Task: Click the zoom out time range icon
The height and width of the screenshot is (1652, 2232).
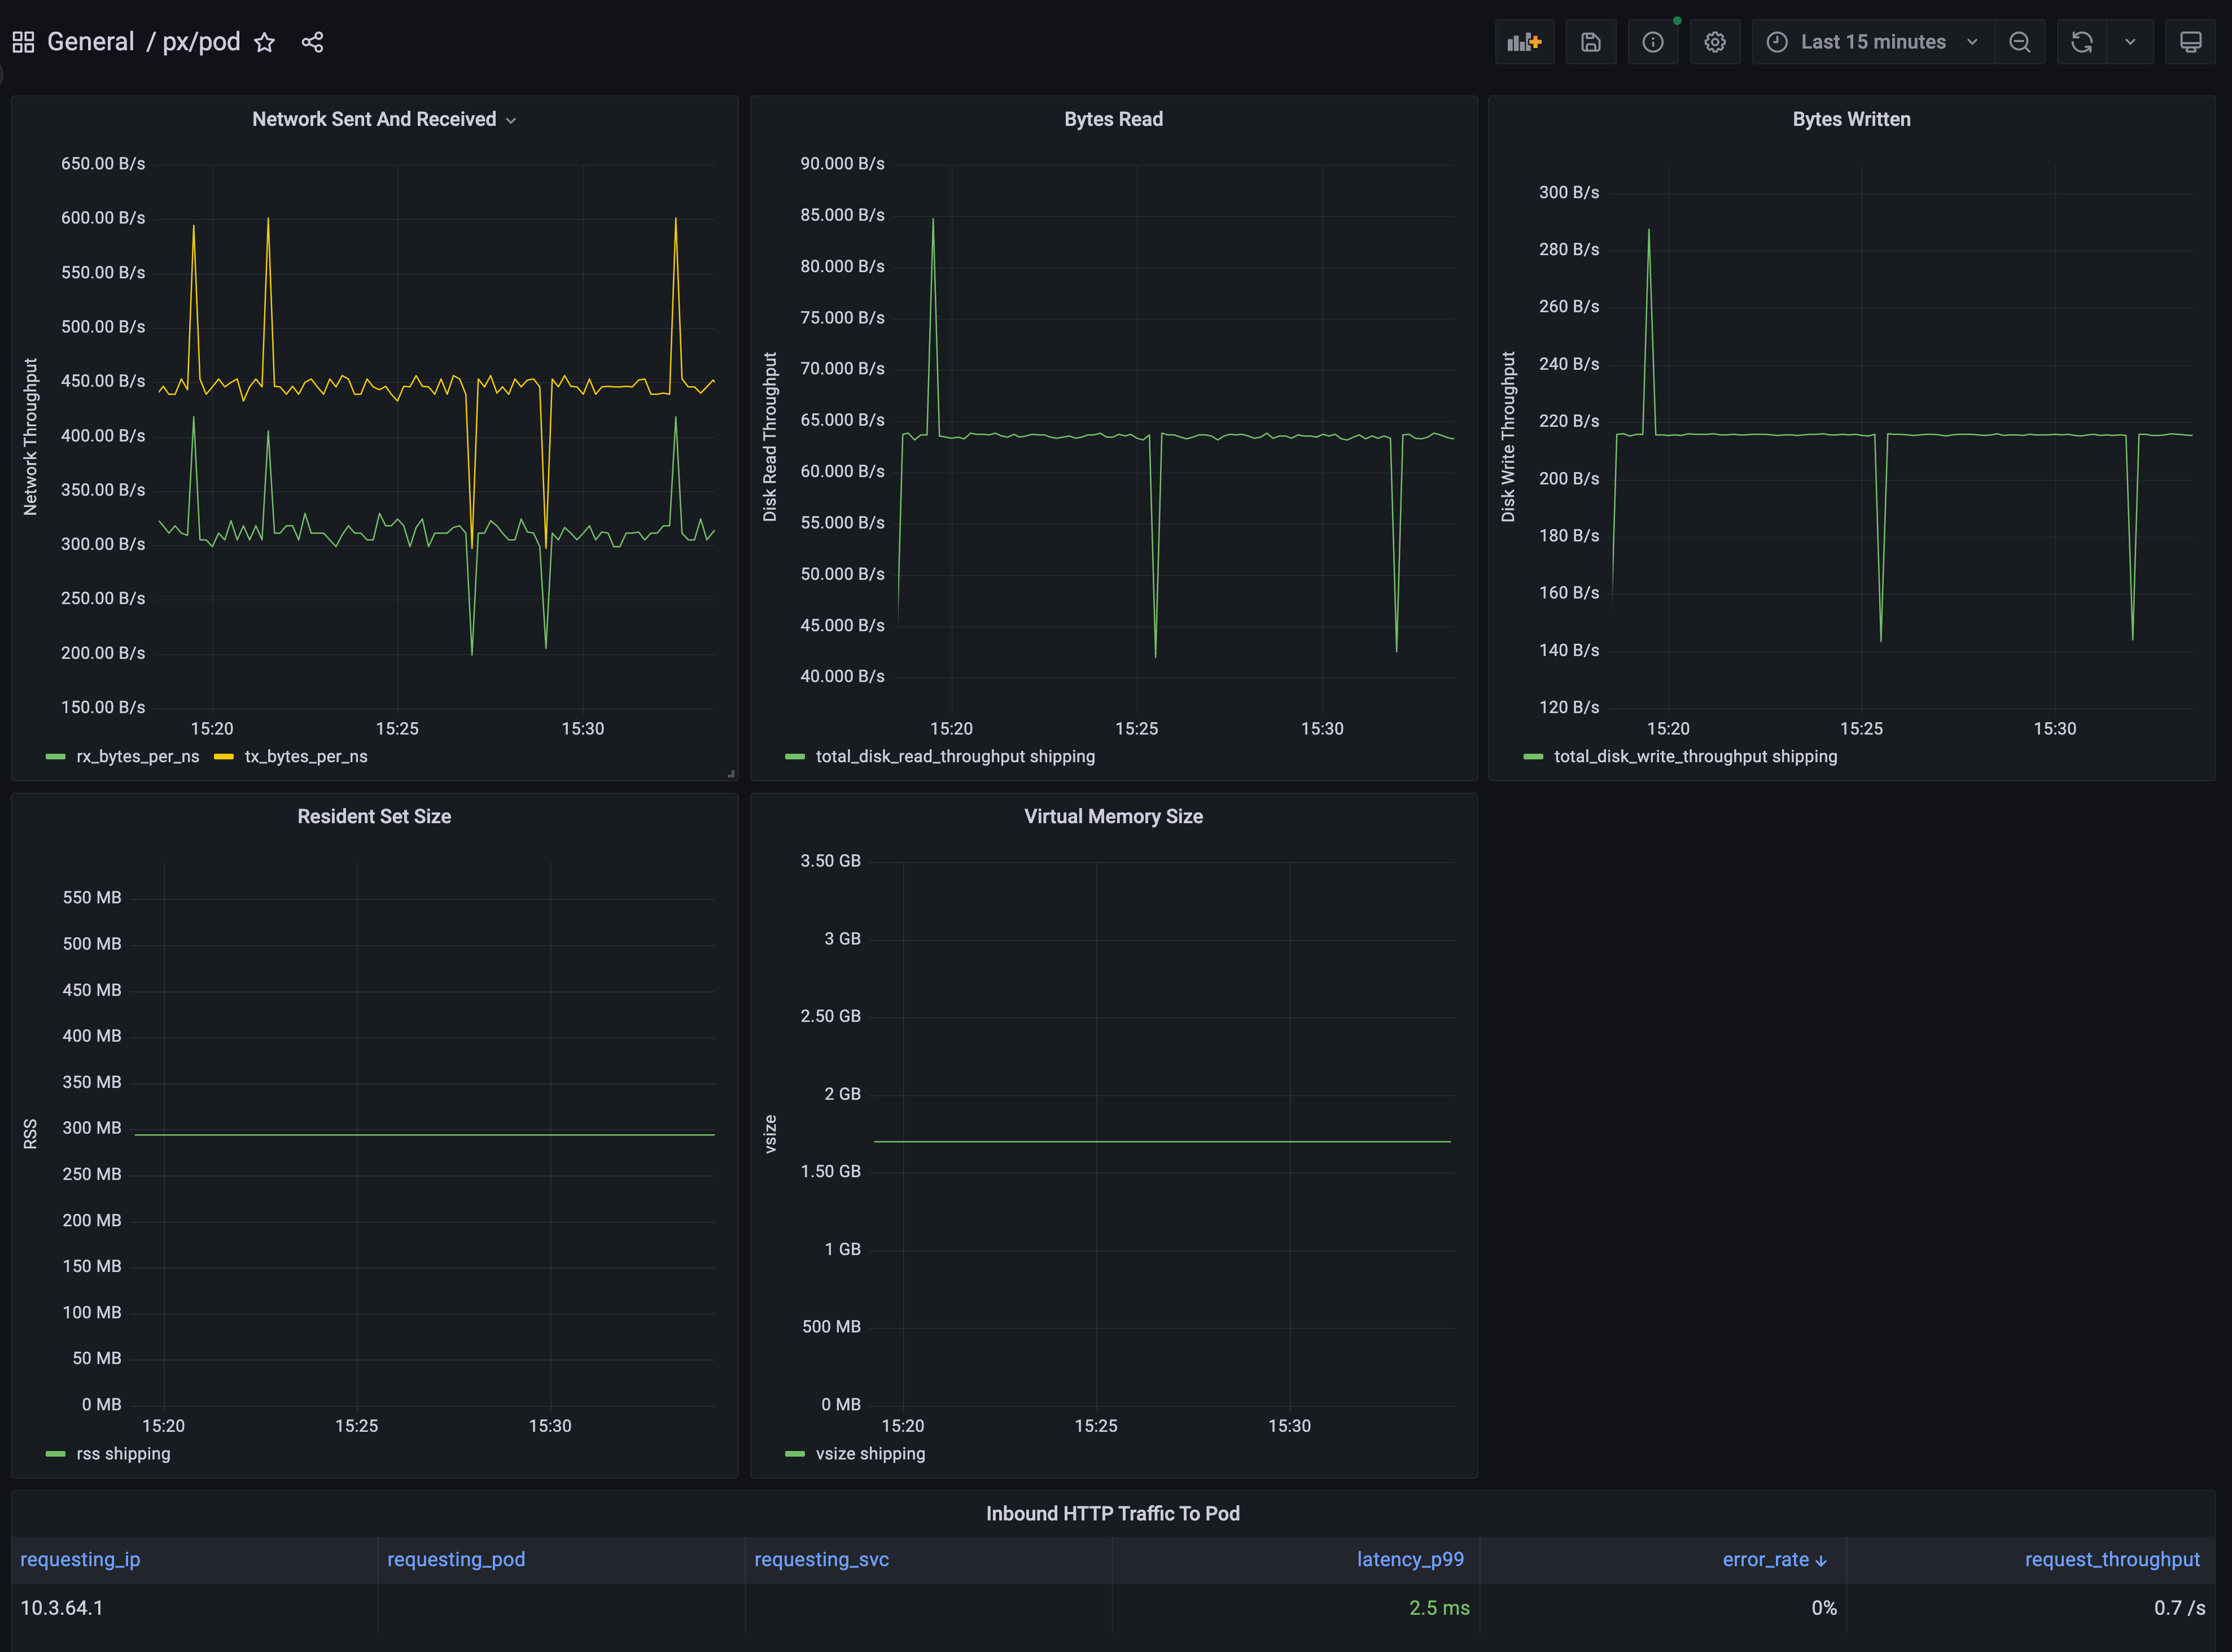Action: pyautogui.click(x=2019, y=42)
